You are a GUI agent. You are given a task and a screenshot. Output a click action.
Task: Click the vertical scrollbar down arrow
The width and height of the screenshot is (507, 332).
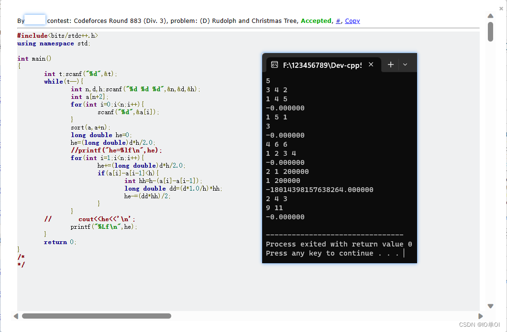click(x=490, y=306)
